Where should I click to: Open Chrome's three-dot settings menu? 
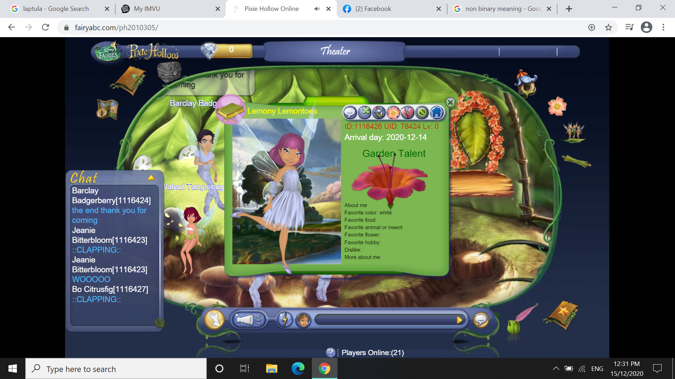[664, 27]
